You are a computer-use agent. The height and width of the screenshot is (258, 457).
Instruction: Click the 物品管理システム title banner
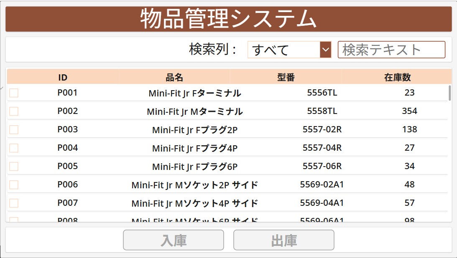[x=228, y=19]
